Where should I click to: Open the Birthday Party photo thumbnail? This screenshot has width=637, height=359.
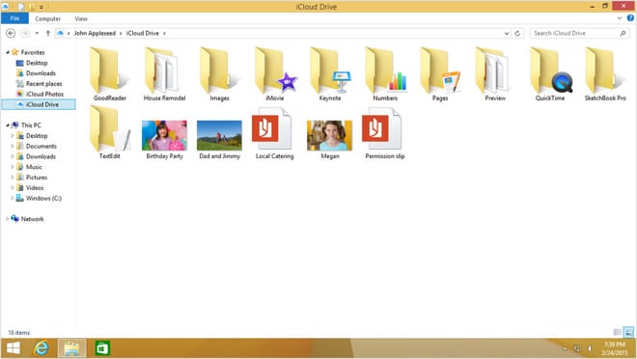(x=164, y=139)
